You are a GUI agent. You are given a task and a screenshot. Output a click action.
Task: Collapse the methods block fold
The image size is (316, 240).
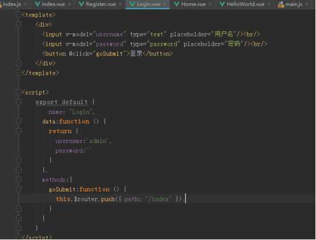pos(19,180)
